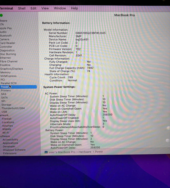Screen dimensions: 170x188
Task: Select Power in the path bar
Action: coord(99,152)
